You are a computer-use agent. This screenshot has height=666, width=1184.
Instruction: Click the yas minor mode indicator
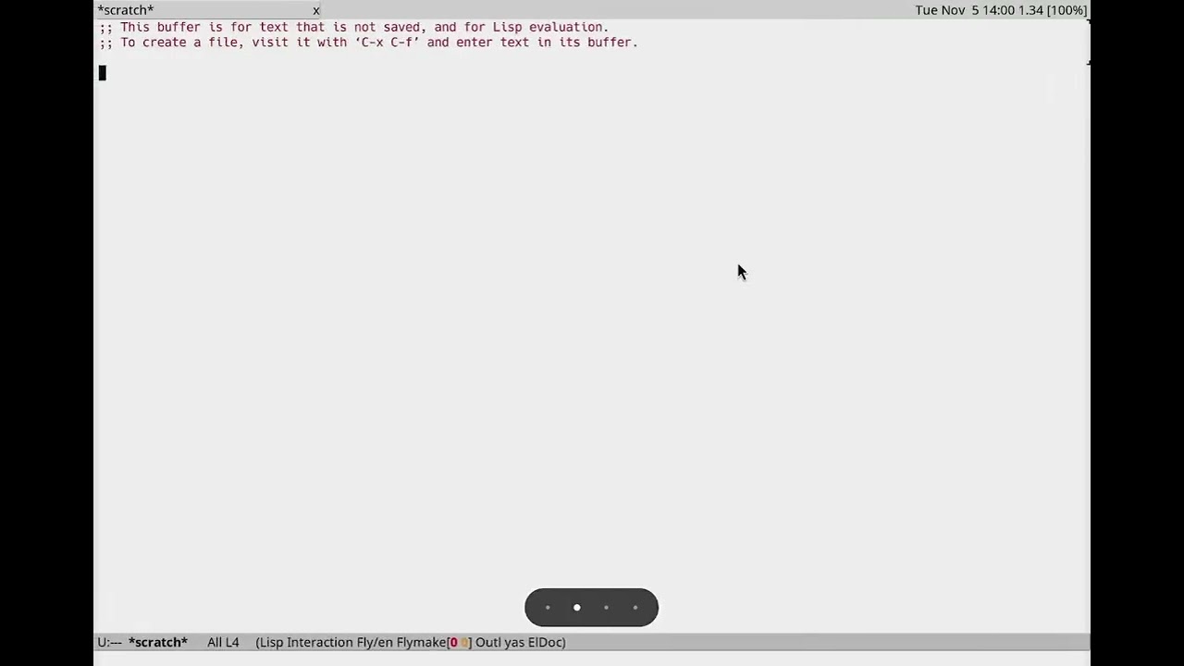click(512, 642)
